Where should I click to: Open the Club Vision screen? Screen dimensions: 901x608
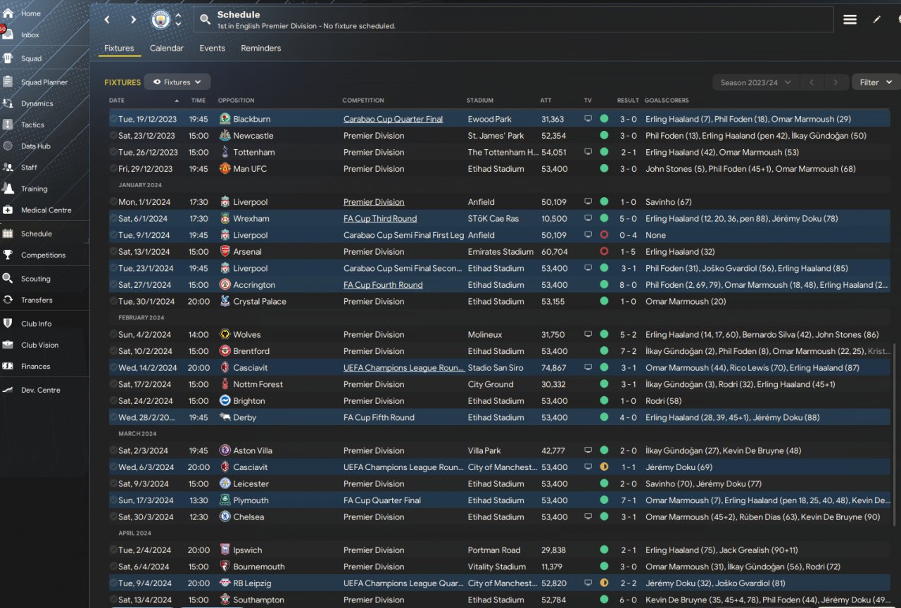[39, 345]
